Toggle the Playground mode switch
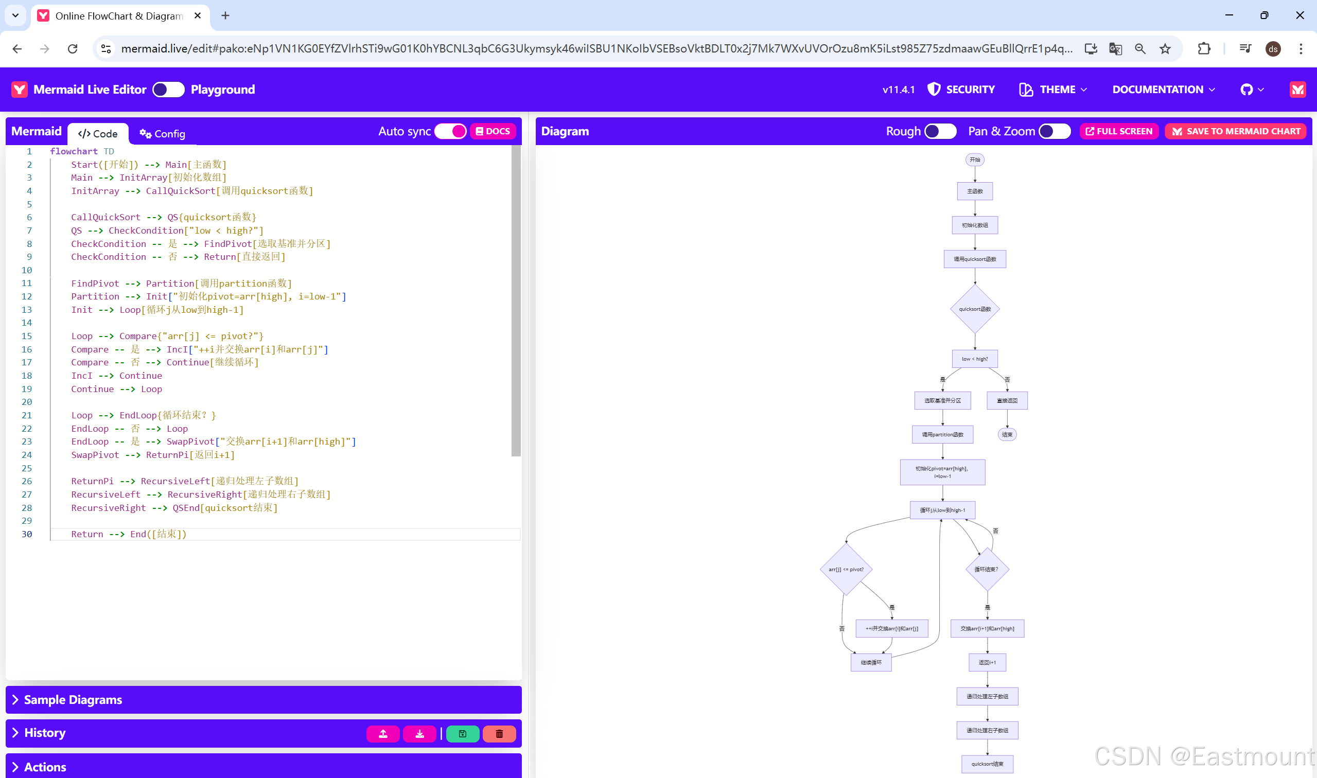This screenshot has height=778, width=1317. [168, 90]
